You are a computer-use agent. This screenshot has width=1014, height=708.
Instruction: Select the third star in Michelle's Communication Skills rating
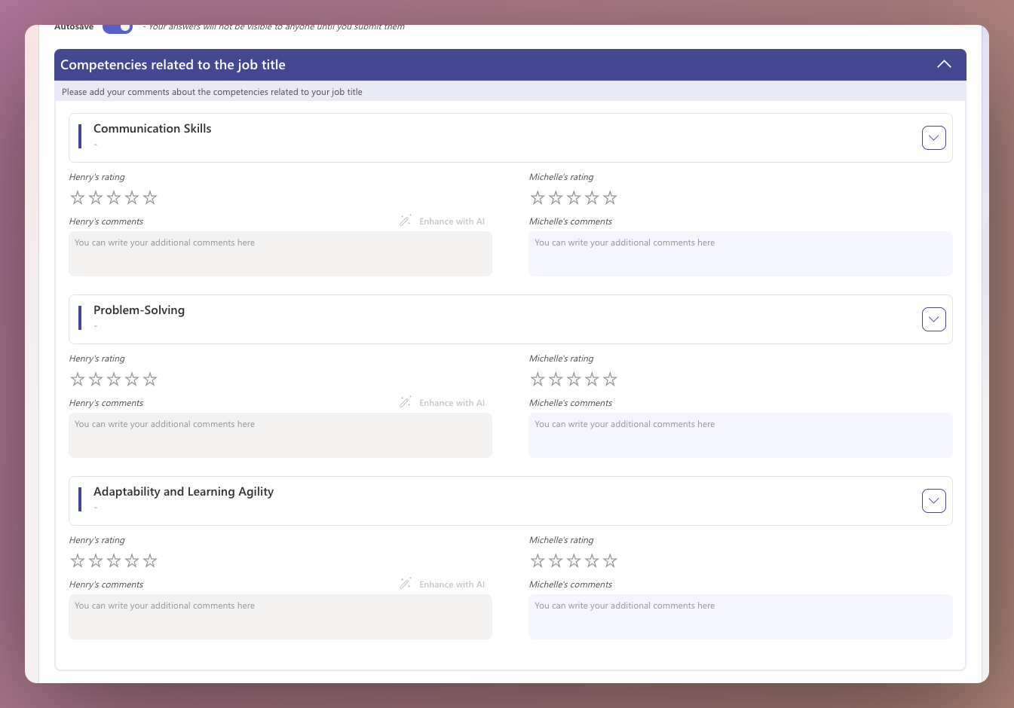[574, 197]
